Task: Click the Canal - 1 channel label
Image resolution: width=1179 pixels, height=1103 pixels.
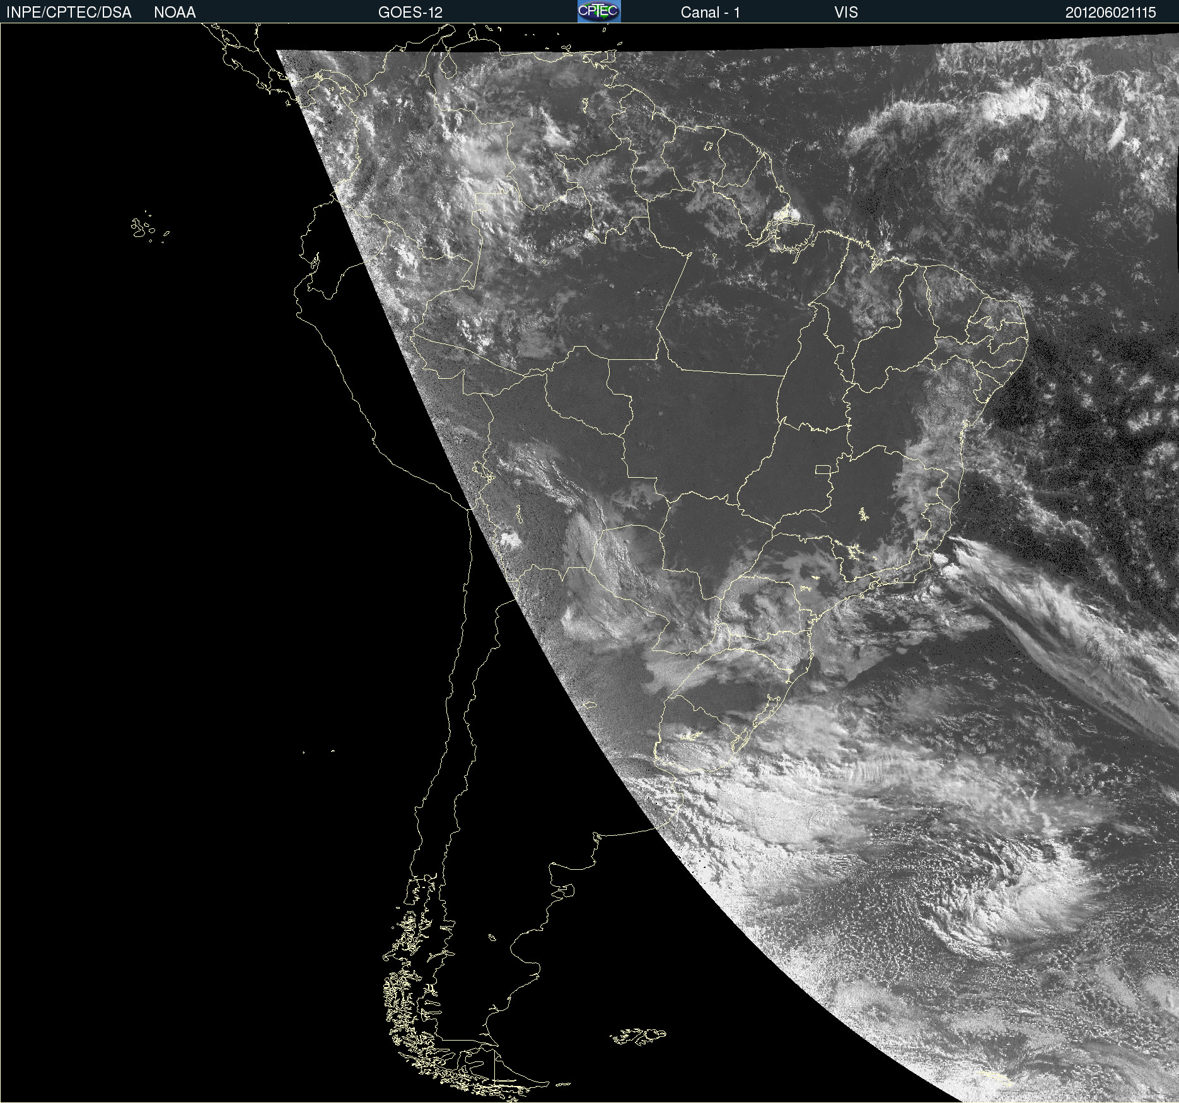Action: point(711,13)
